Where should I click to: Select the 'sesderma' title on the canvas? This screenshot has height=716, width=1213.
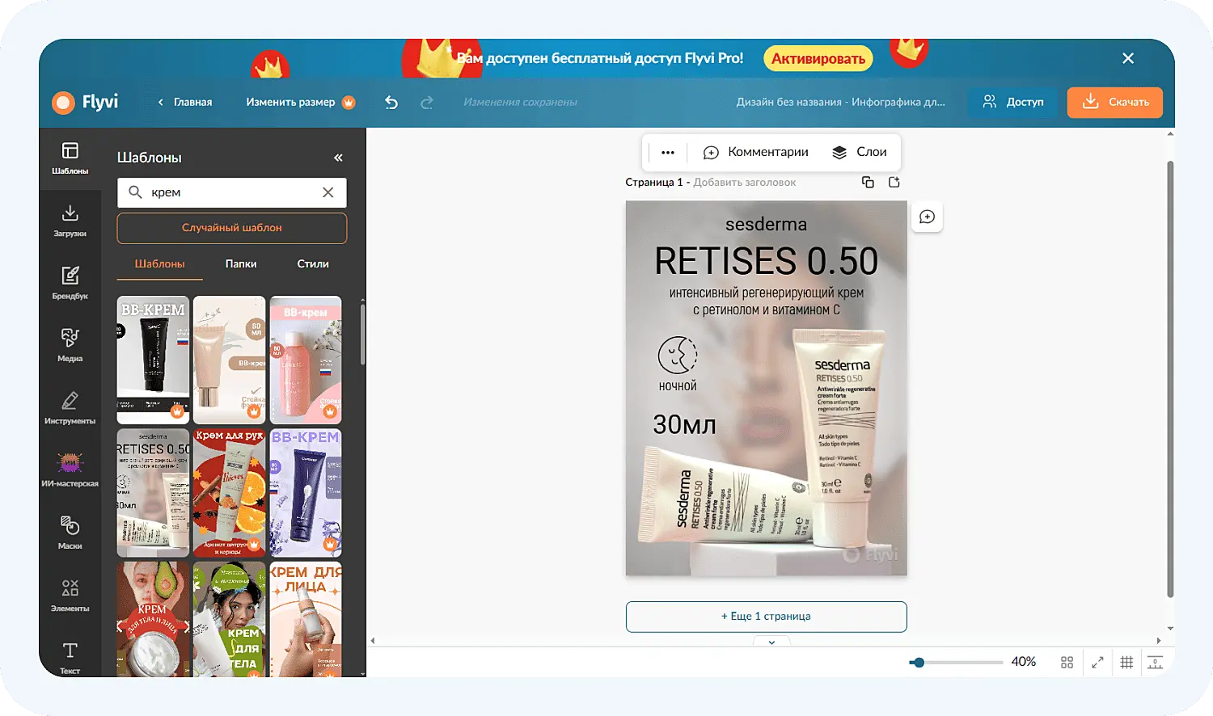[x=766, y=225]
